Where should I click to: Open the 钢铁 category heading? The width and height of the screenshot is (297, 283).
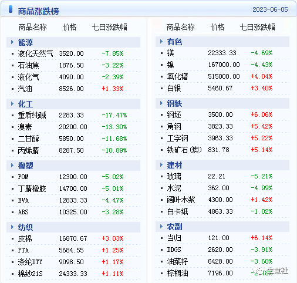click(174, 103)
